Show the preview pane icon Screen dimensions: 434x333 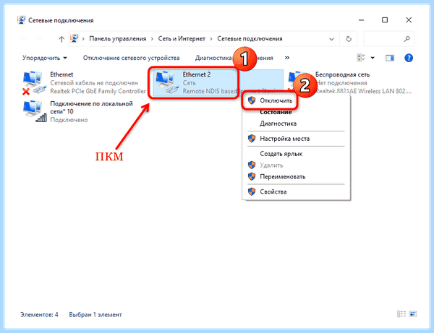[390, 58]
